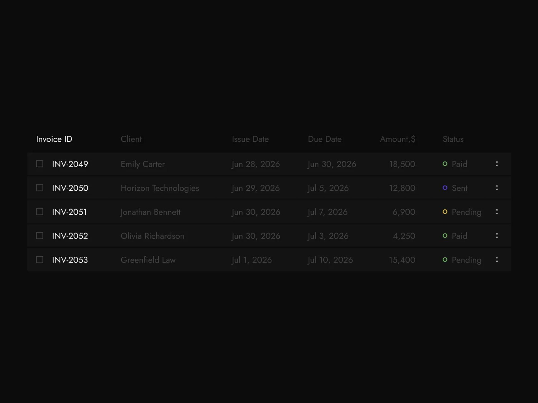The height and width of the screenshot is (403, 538).
Task: Open invoice INV-2050
Action: tap(70, 188)
